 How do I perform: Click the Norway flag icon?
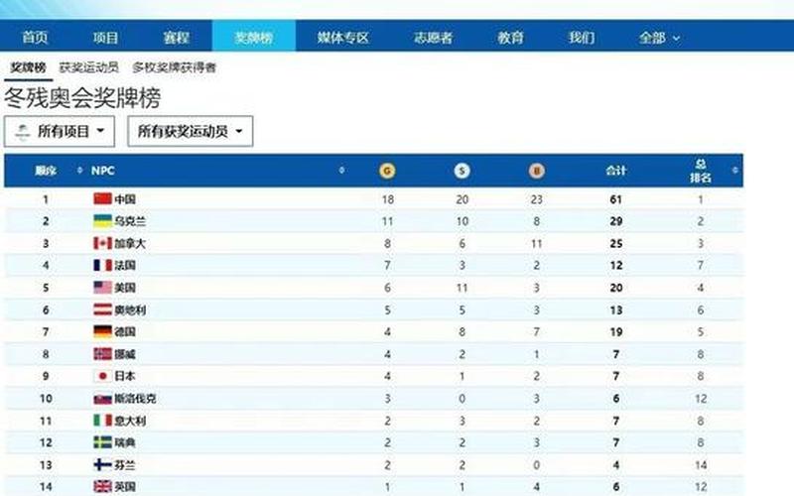click(102, 353)
